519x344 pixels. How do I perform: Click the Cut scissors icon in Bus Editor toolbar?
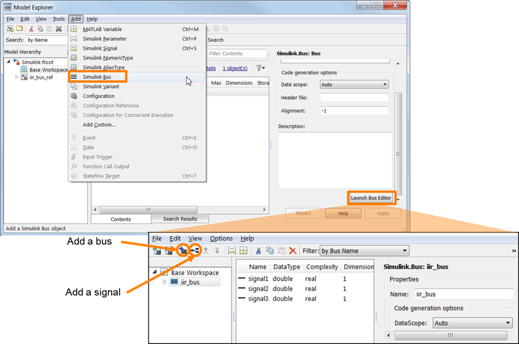[259, 251]
